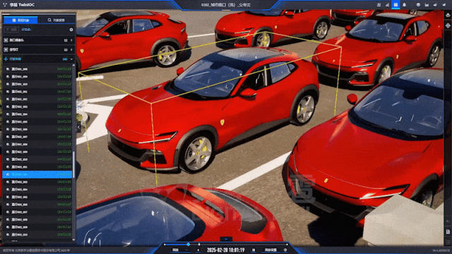Click the vehicle list scroll-up arrow
Viewport: 452px width, 254px height.
tap(73, 66)
